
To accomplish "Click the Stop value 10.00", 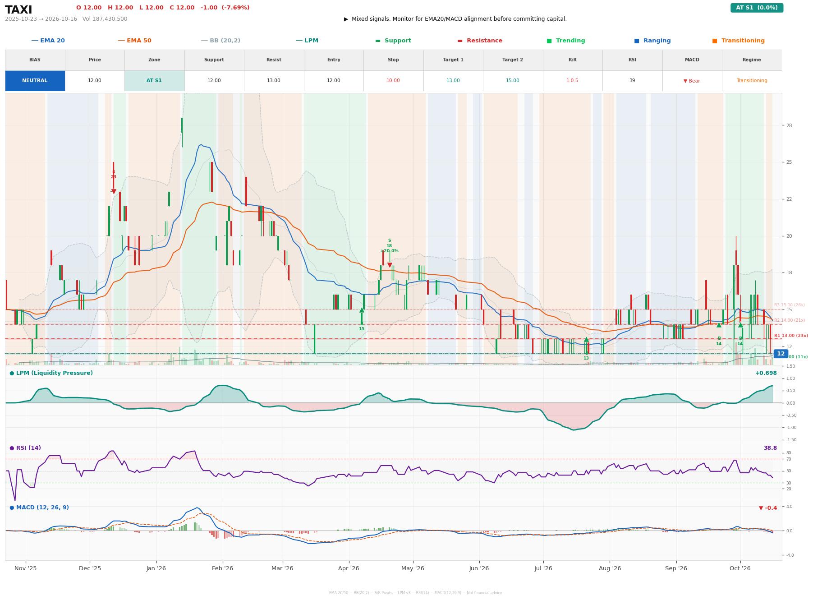I will (393, 81).
